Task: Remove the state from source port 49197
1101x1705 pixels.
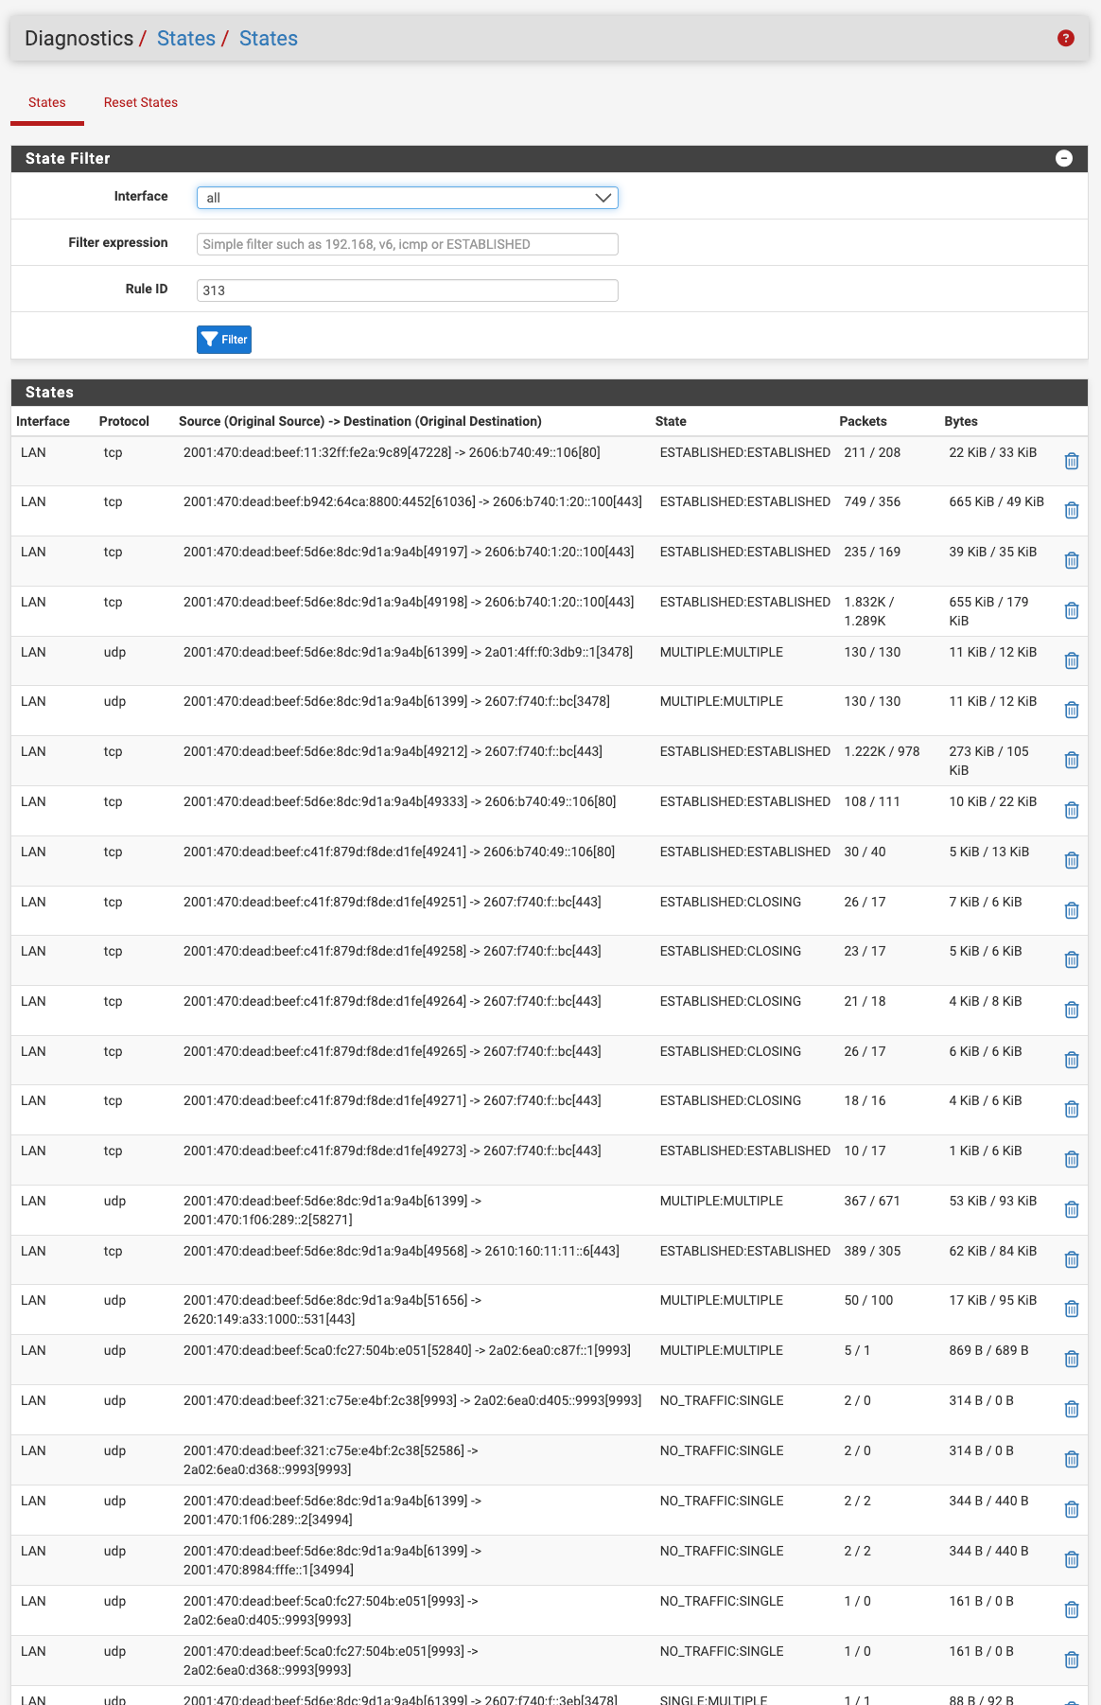Action: coord(1071,560)
